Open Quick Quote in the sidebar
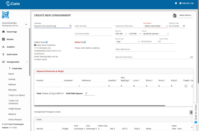The image size is (199, 131). pyautogui.click(x=12, y=54)
